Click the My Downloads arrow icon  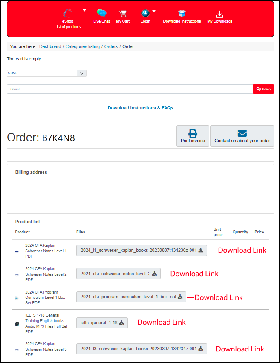(220, 14)
